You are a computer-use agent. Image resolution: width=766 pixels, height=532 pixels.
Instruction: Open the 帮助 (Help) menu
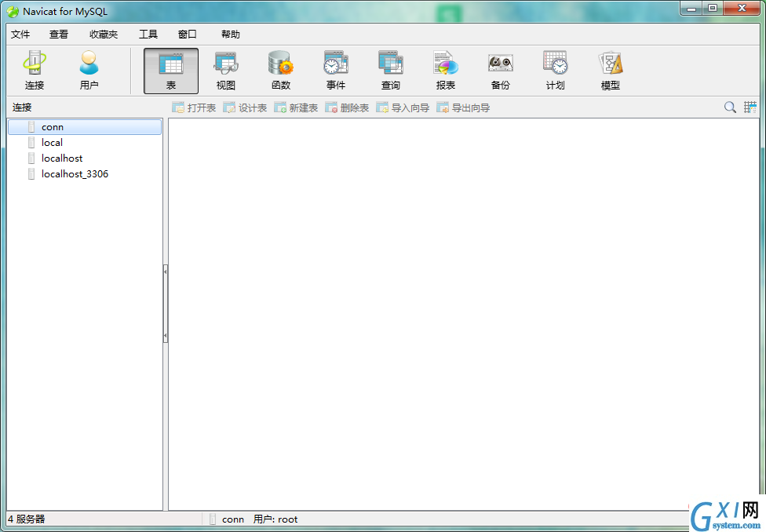(x=231, y=35)
